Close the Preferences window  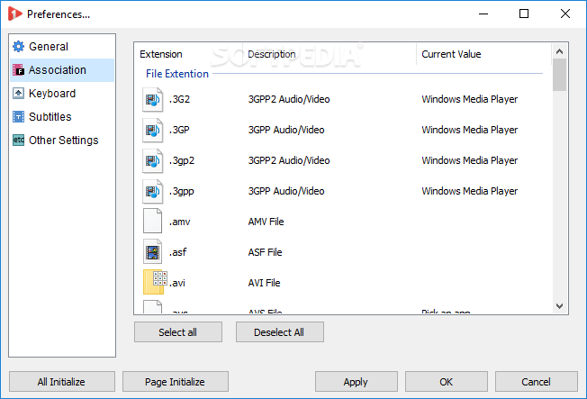pos(565,14)
